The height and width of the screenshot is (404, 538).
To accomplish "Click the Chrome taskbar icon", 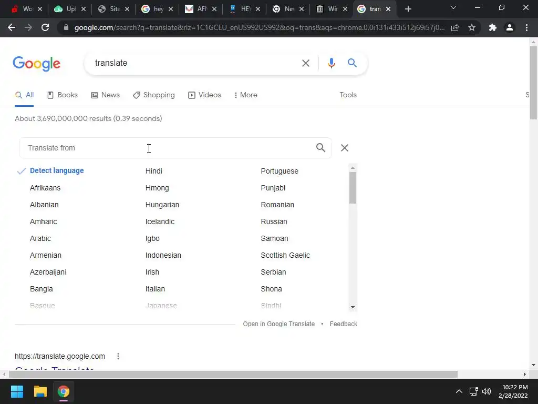I will (63, 391).
